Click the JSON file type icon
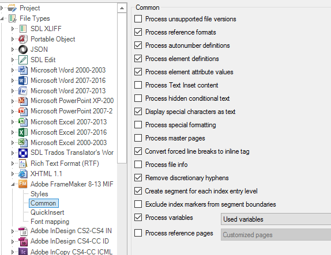 [x=23, y=50]
